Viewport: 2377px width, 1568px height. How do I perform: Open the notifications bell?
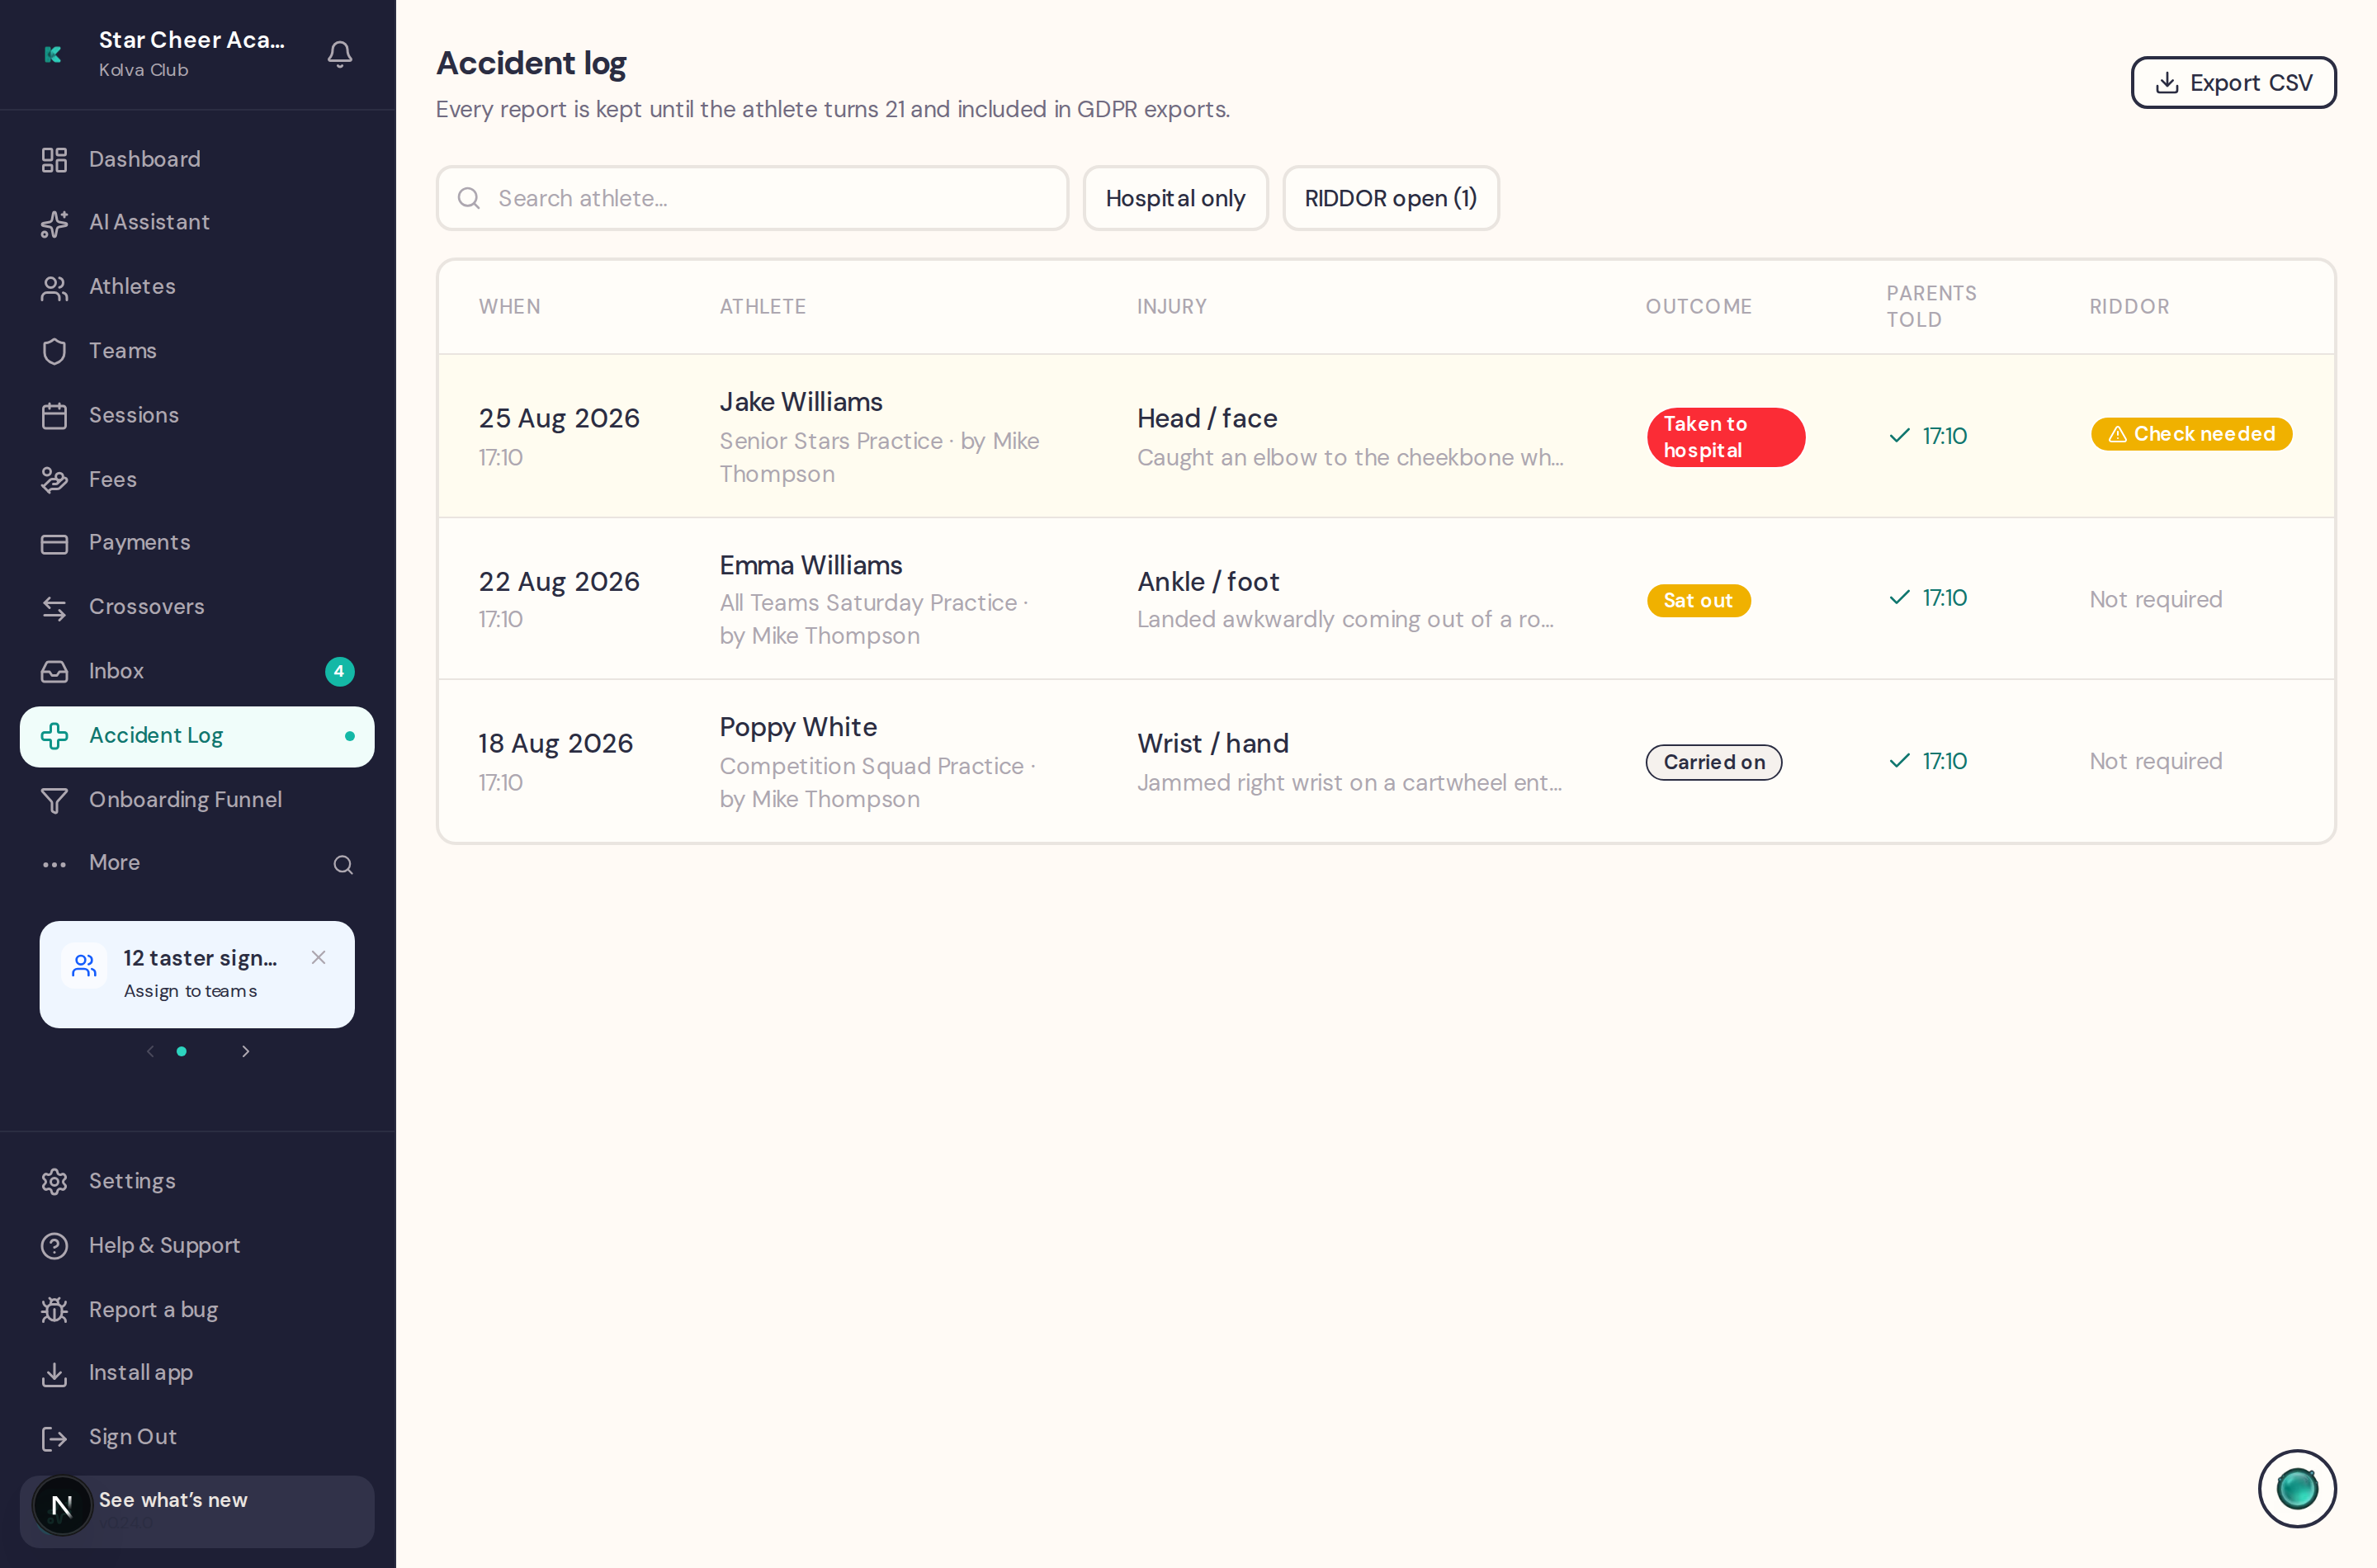click(340, 54)
